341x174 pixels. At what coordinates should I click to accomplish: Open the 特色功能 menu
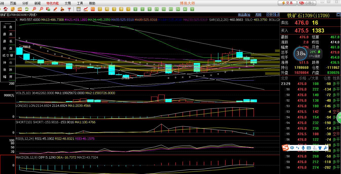pyautogui.click(x=52, y=3)
